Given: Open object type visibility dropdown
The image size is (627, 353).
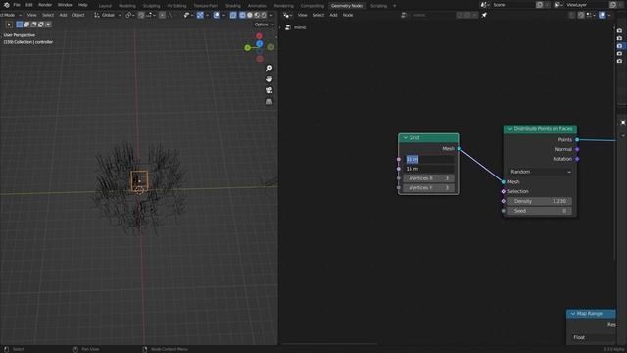Looking at the screenshot, I should (x=187, y=15).
